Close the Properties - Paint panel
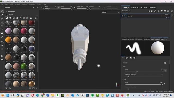 [x=166, y=39]
